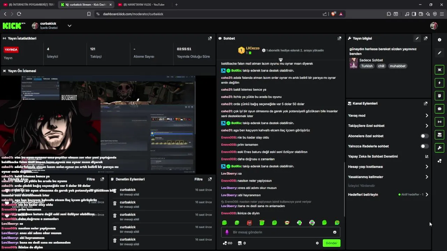Toggle the broadcast signal sidebar icon

[x=439, y=122]
